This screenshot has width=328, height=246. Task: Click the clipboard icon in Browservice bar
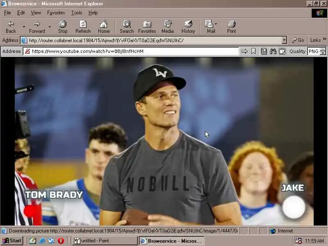pos(282,51)
